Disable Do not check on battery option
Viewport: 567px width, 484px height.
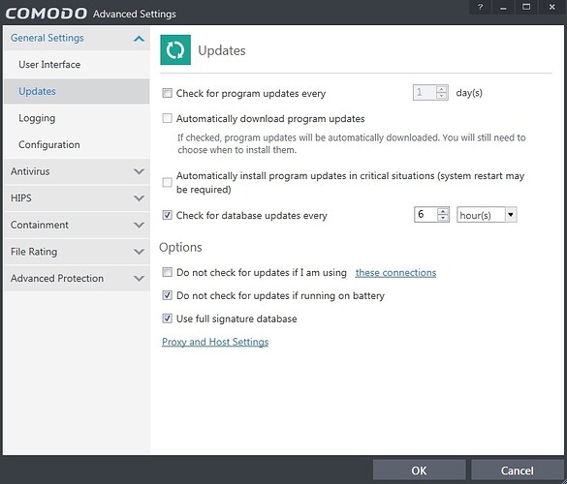point(167,295)
